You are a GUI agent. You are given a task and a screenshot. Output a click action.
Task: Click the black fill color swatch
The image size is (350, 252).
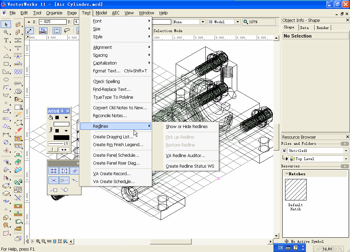57,117
